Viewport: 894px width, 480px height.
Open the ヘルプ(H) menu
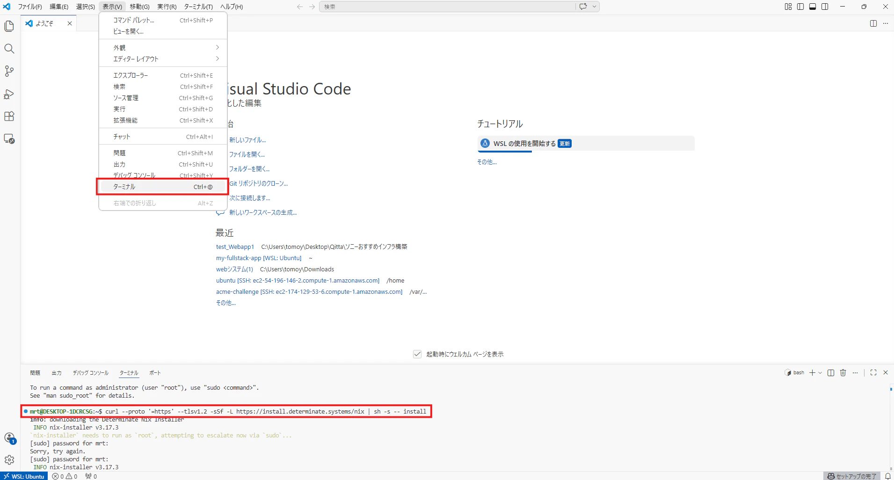coord(232,7)
